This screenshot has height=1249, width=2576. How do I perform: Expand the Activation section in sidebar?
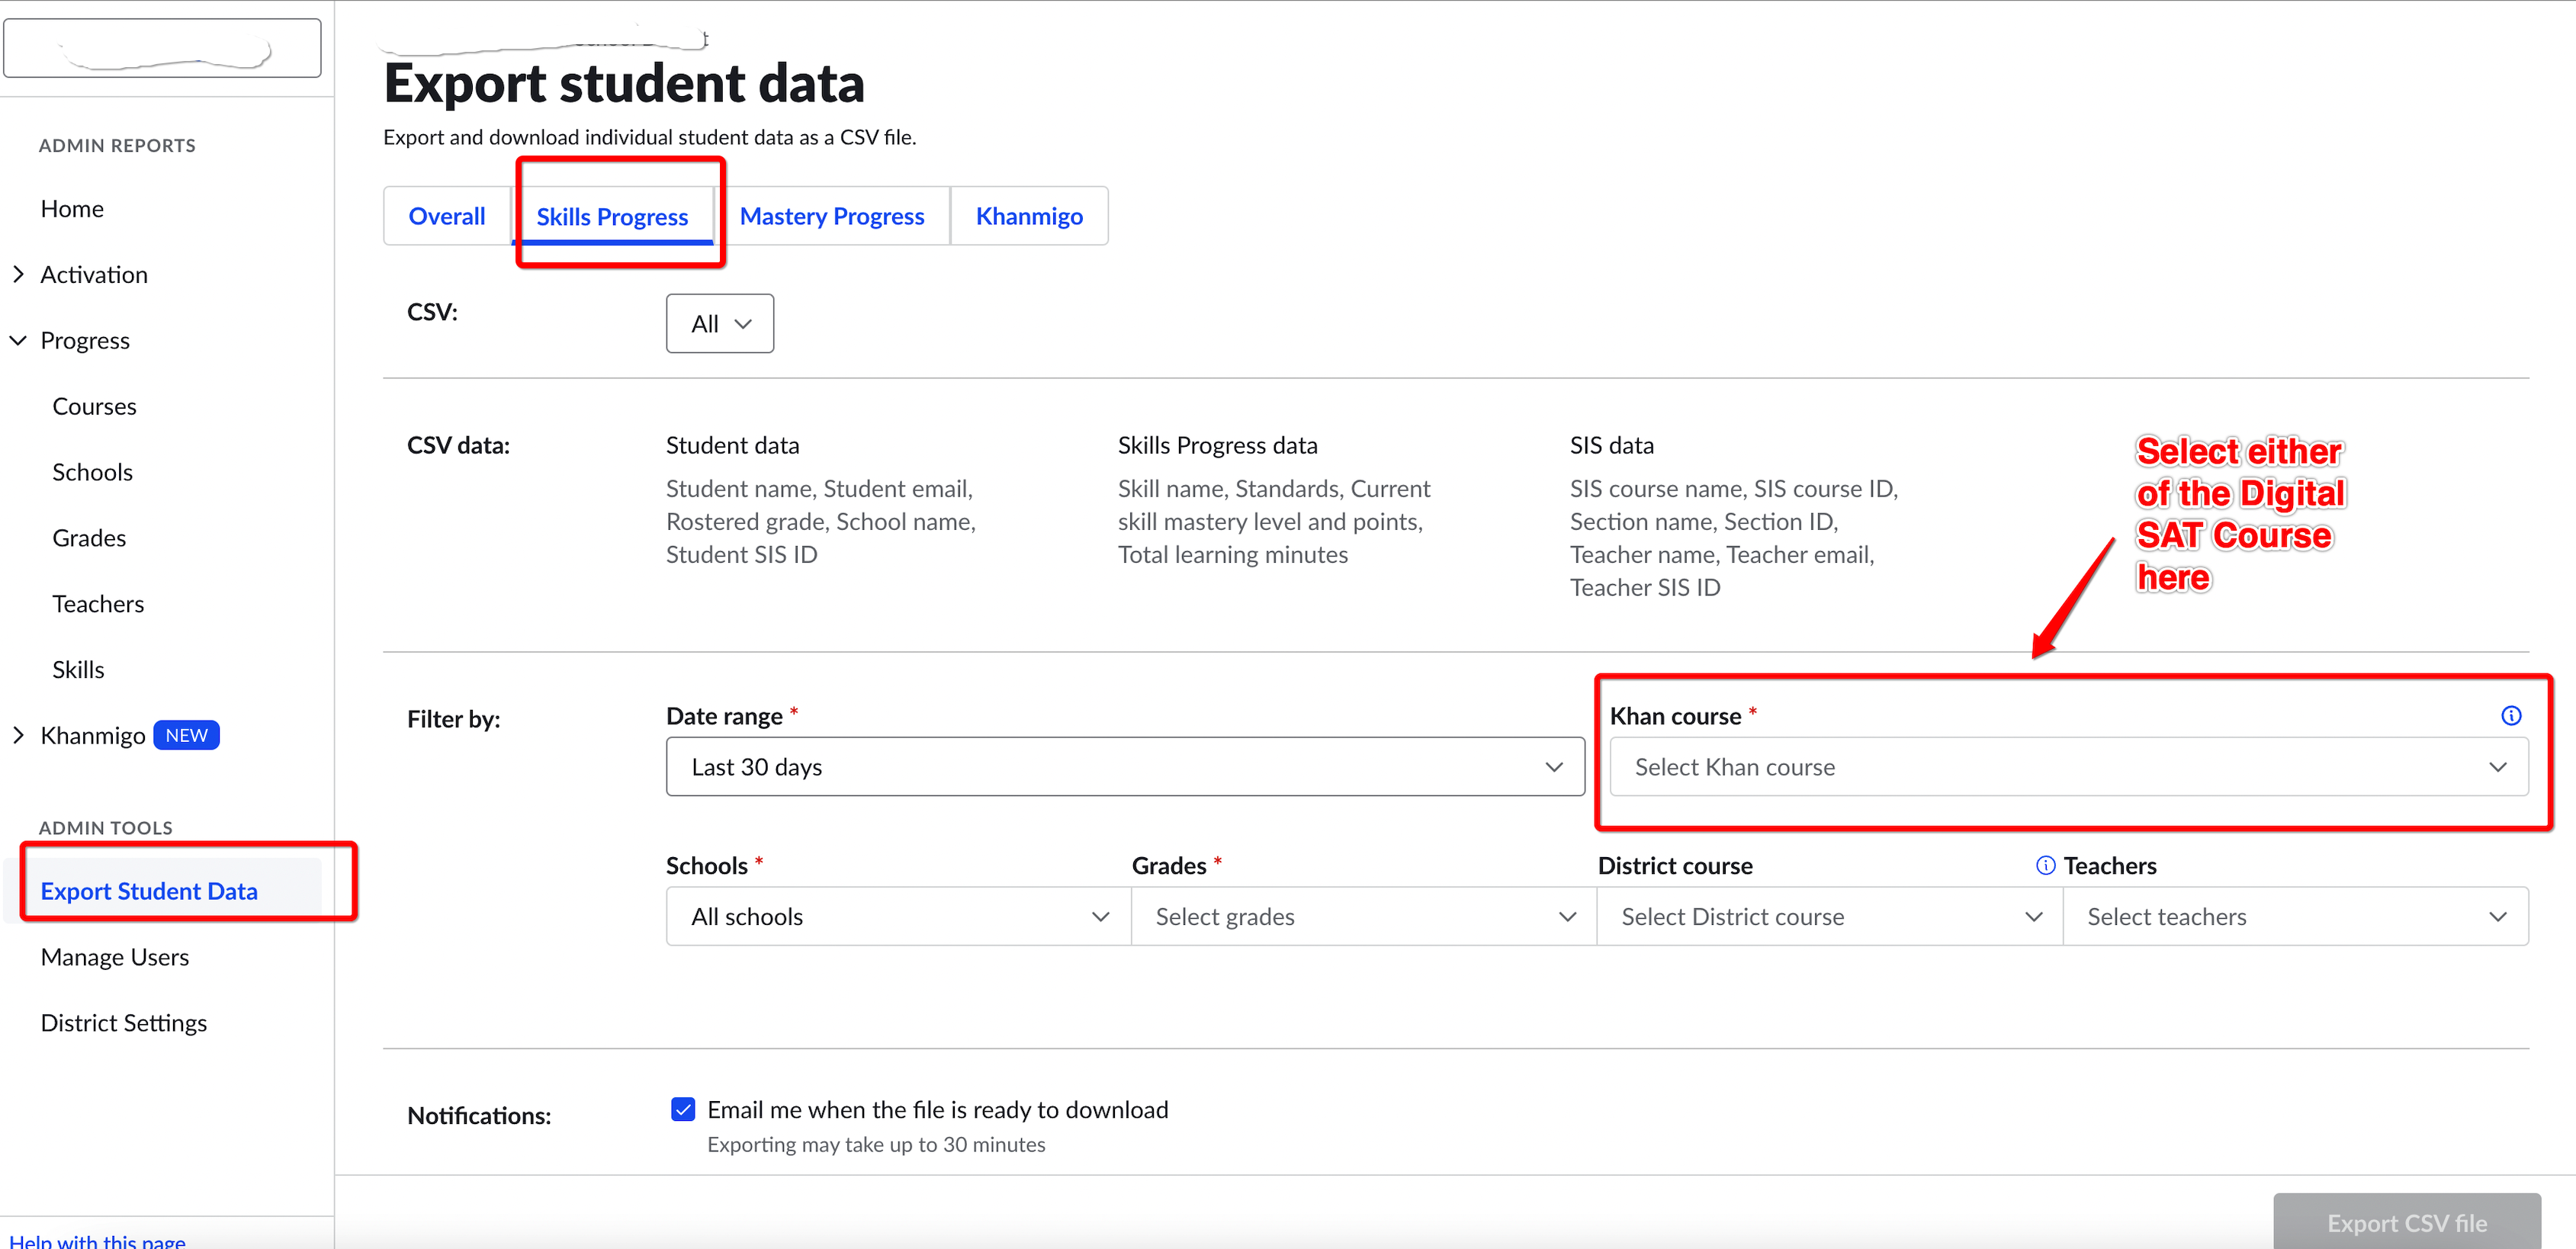tap(18, 274)
